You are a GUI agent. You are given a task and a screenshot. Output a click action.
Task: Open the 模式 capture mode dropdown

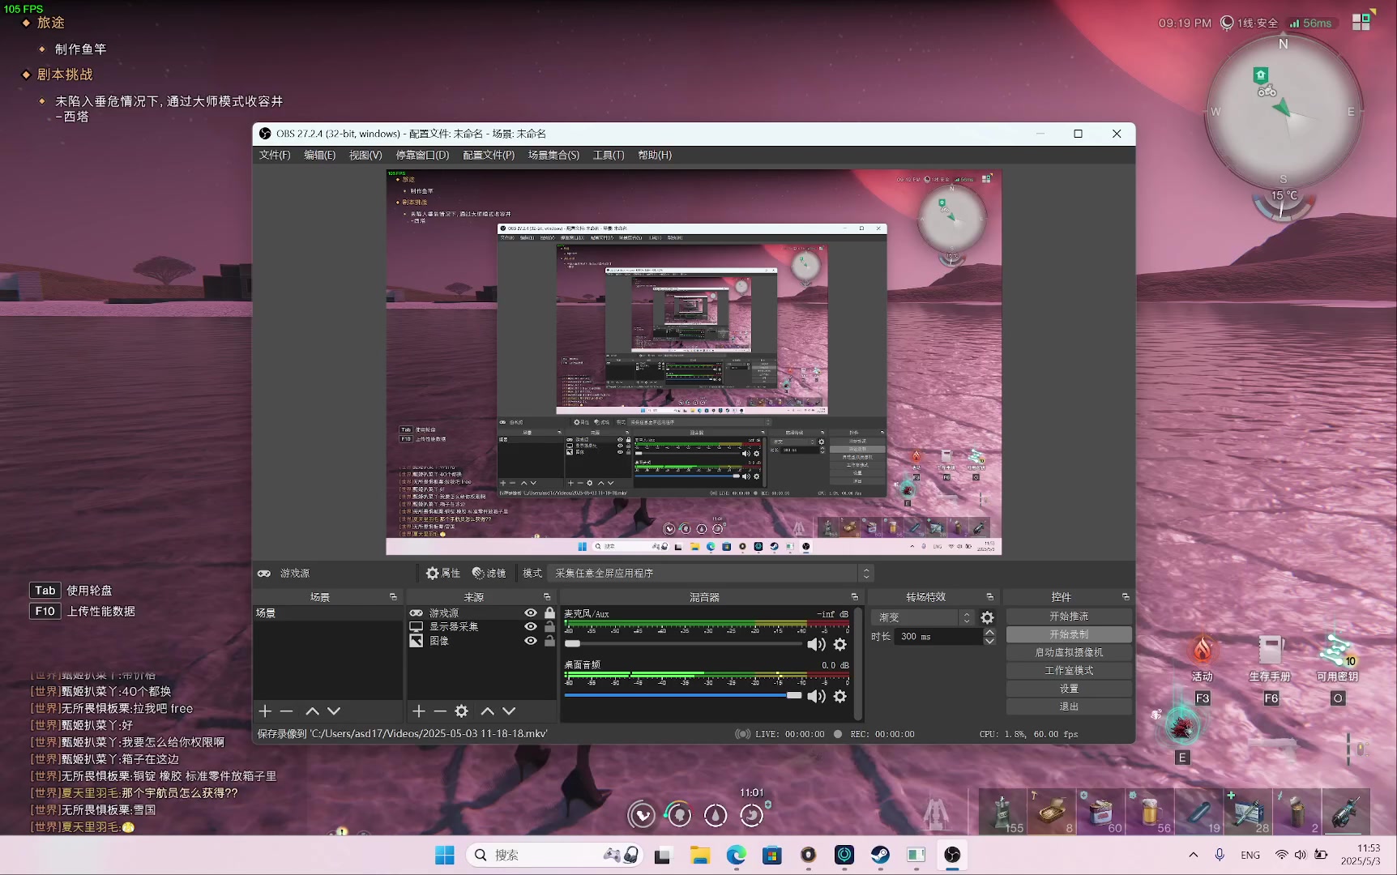point(711,573)
